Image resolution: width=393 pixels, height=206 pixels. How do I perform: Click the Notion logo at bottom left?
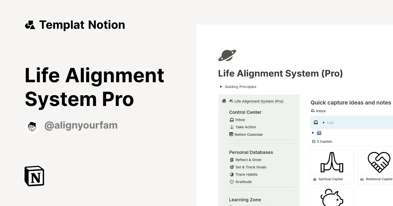click(x=34, y=176)
